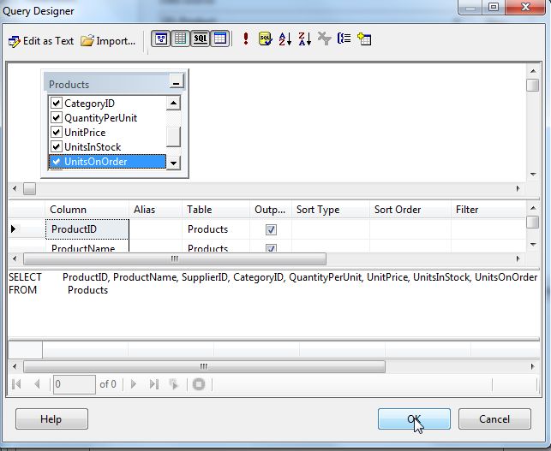
Task: Click the new record navigator icon
Action: point(174,384)
